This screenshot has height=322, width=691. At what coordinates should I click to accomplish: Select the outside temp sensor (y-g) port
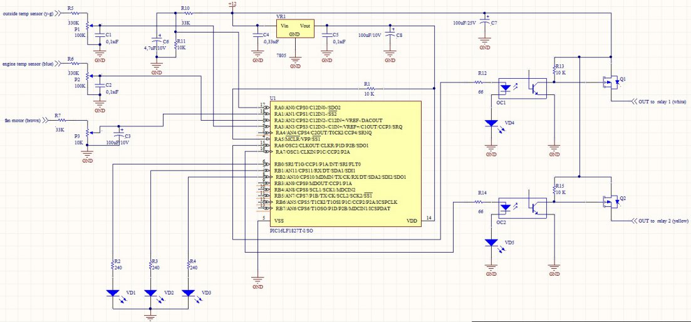click(28, 13)
